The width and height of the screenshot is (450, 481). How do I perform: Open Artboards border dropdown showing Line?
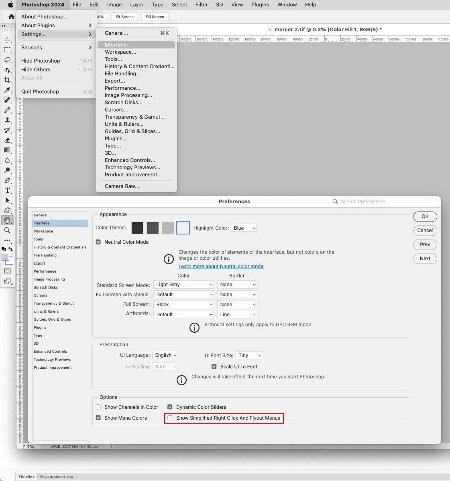(x=237, y=315)
